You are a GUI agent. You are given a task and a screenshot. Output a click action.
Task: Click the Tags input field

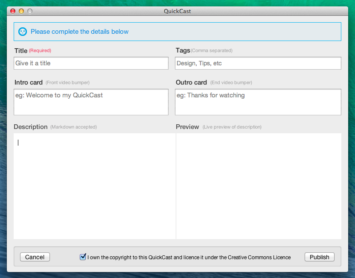pyautogui.click(x=258, y=63)
